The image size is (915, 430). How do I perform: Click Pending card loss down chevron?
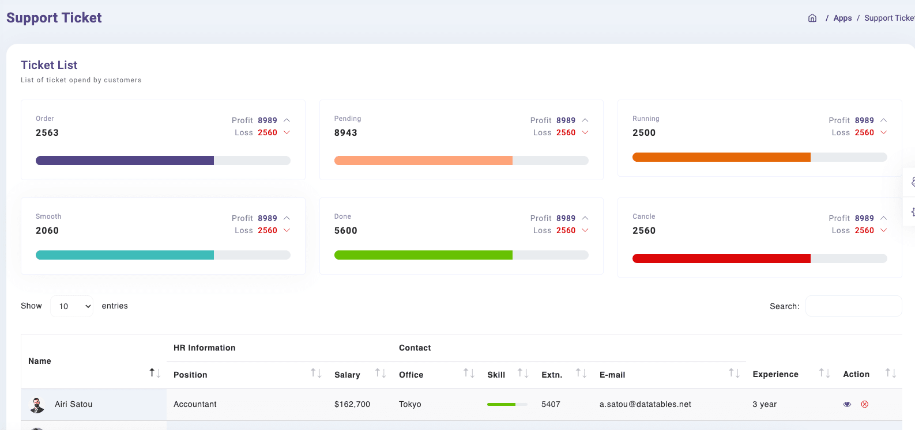coord(585,132)
